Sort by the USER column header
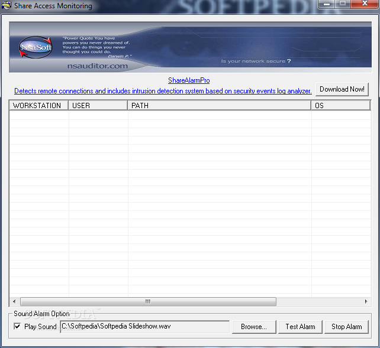 pos(98,105)
